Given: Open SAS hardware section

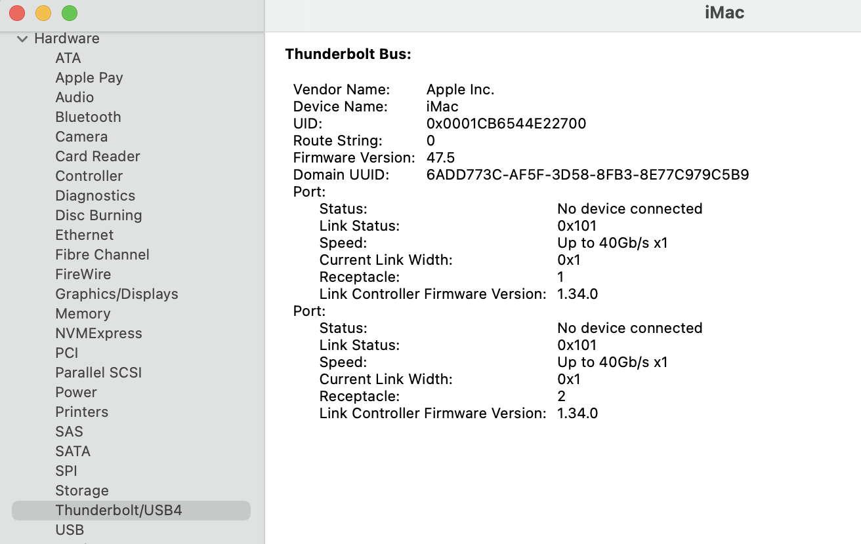Looking at the screenshot, I should click(70, 432).
